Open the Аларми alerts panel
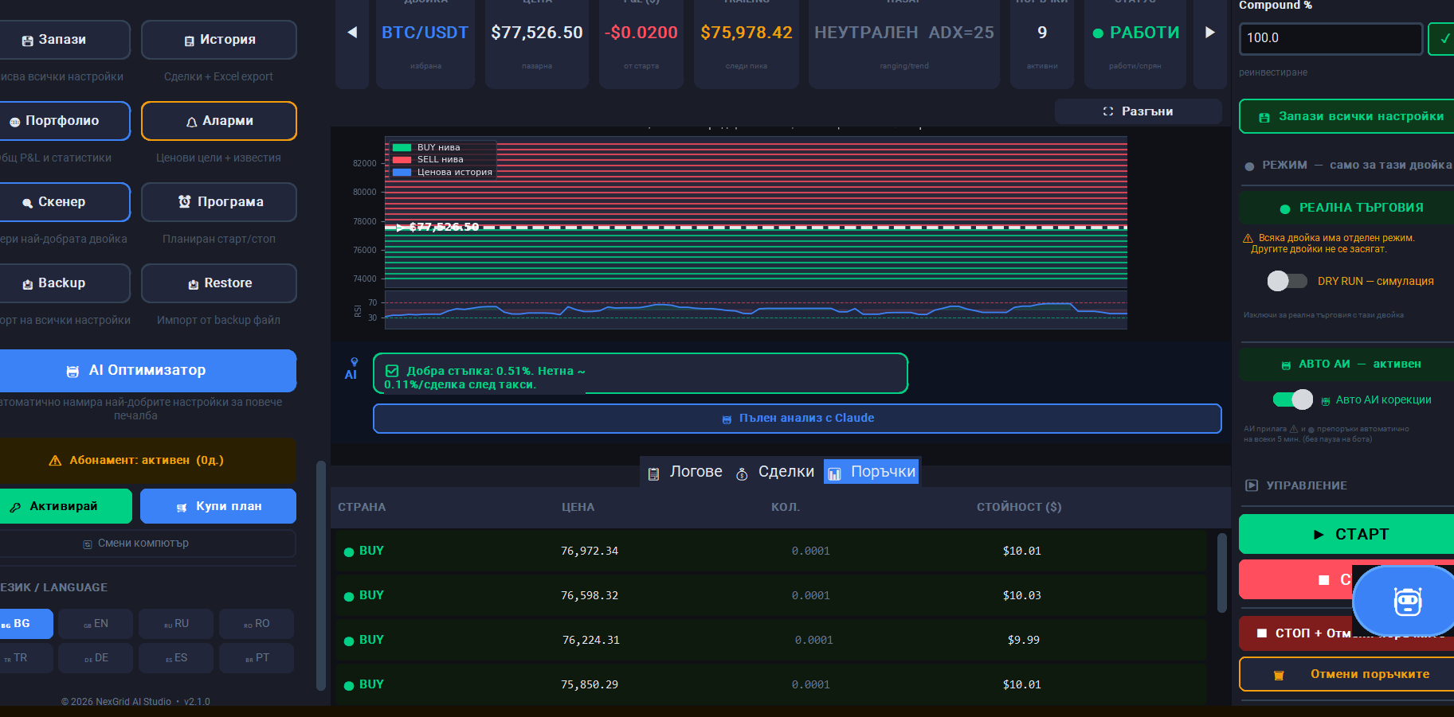The width and height of the screenshot is (1454, 717). coord(219,121)
